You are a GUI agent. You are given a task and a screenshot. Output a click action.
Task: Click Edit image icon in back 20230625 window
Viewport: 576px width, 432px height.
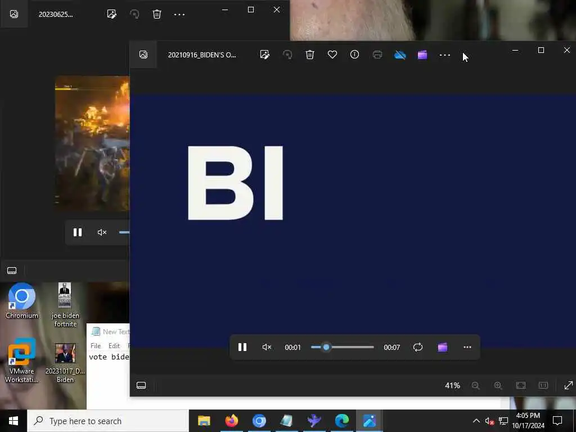[x=112, y=14]
